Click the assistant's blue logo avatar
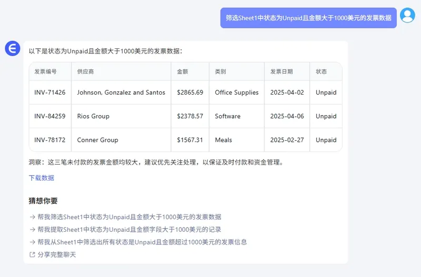The height and width of the screenshot is (277, 421). (x=12, y=48)
